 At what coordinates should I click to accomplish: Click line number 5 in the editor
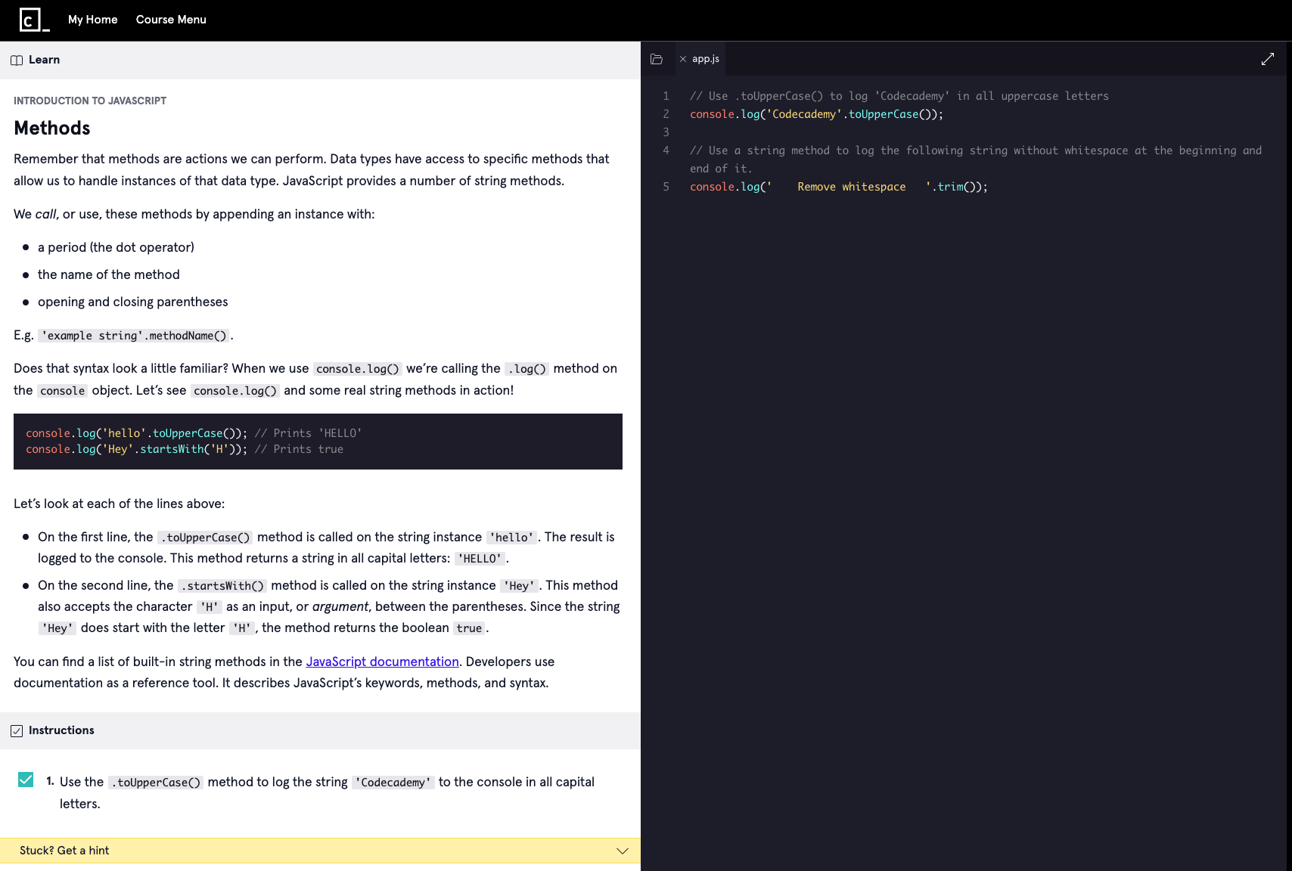[x=666, y=187]
